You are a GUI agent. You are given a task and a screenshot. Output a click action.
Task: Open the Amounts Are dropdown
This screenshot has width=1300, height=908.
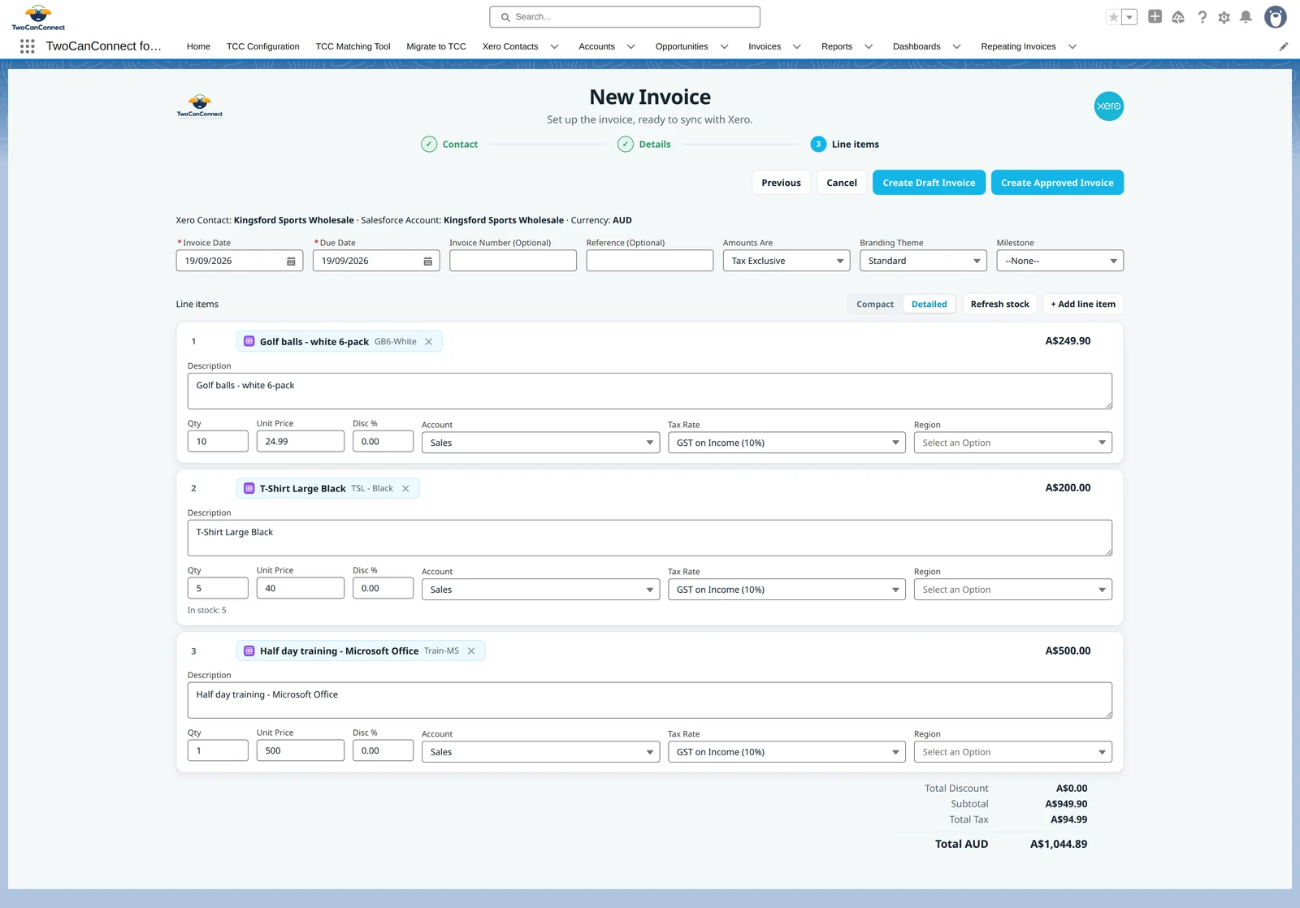click(x=786, y=261)
